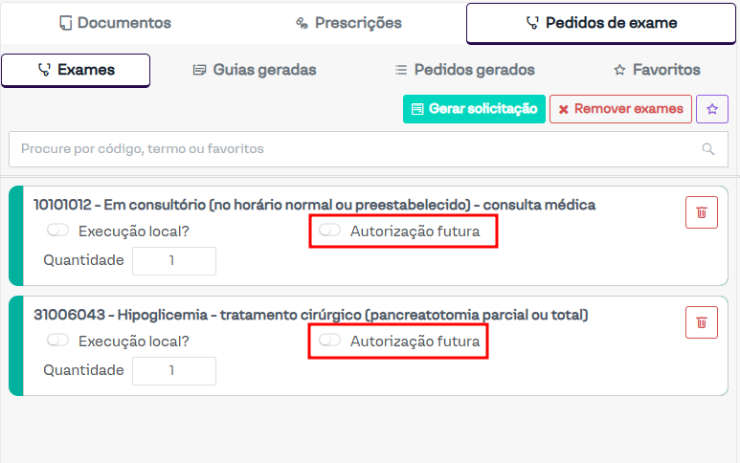Click the search magnifier icon

pyautogui.click(x=708, y=149)
